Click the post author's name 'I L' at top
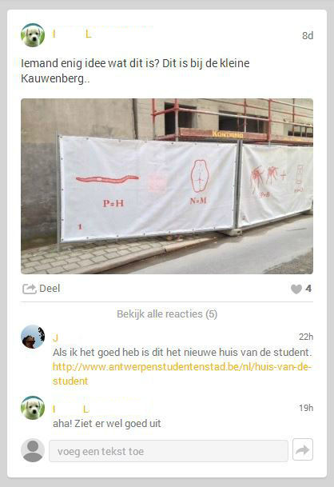 (x=72, y=34)
